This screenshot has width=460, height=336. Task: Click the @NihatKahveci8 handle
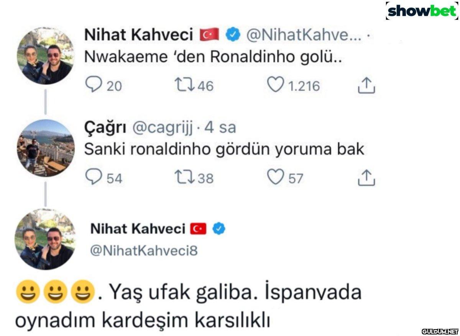click(x=144, y=251)
